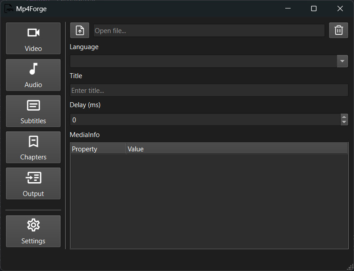Image resolution: width=354 pixels, height=271 pixels.
Task: Minimize the Mp4Forge window
Action: 288,8
